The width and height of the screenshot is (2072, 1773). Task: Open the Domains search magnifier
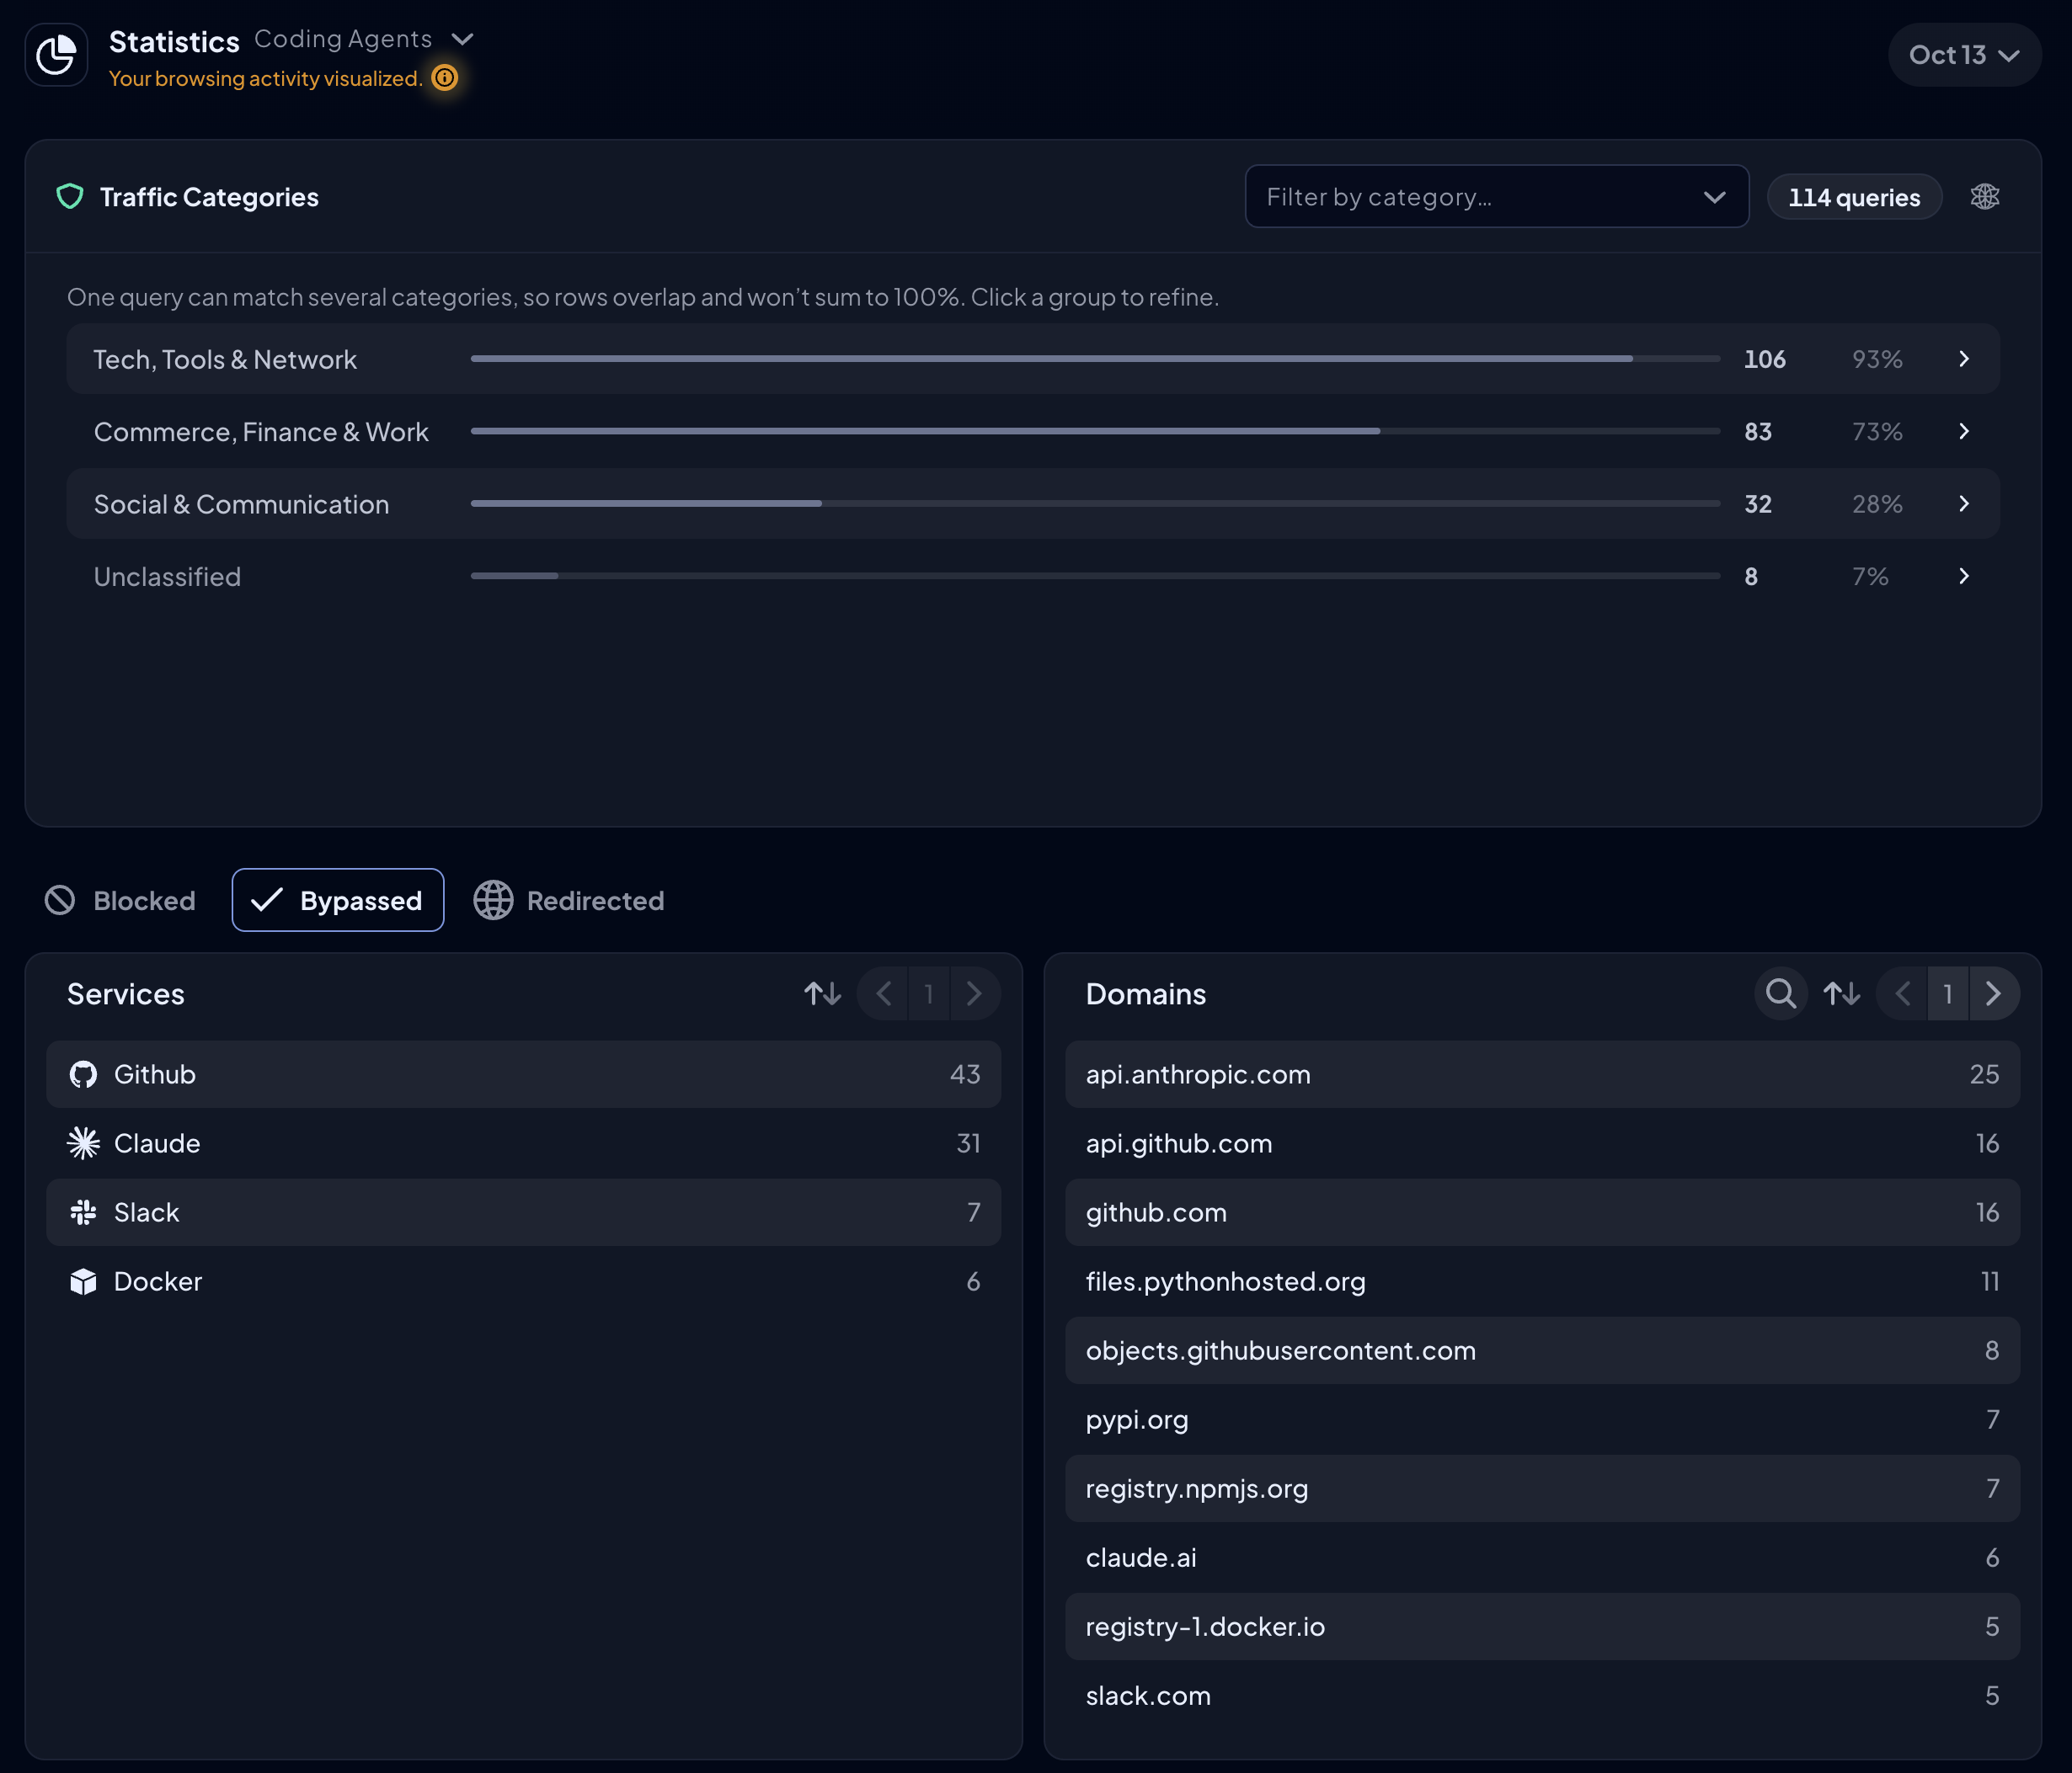point(1781,993)
